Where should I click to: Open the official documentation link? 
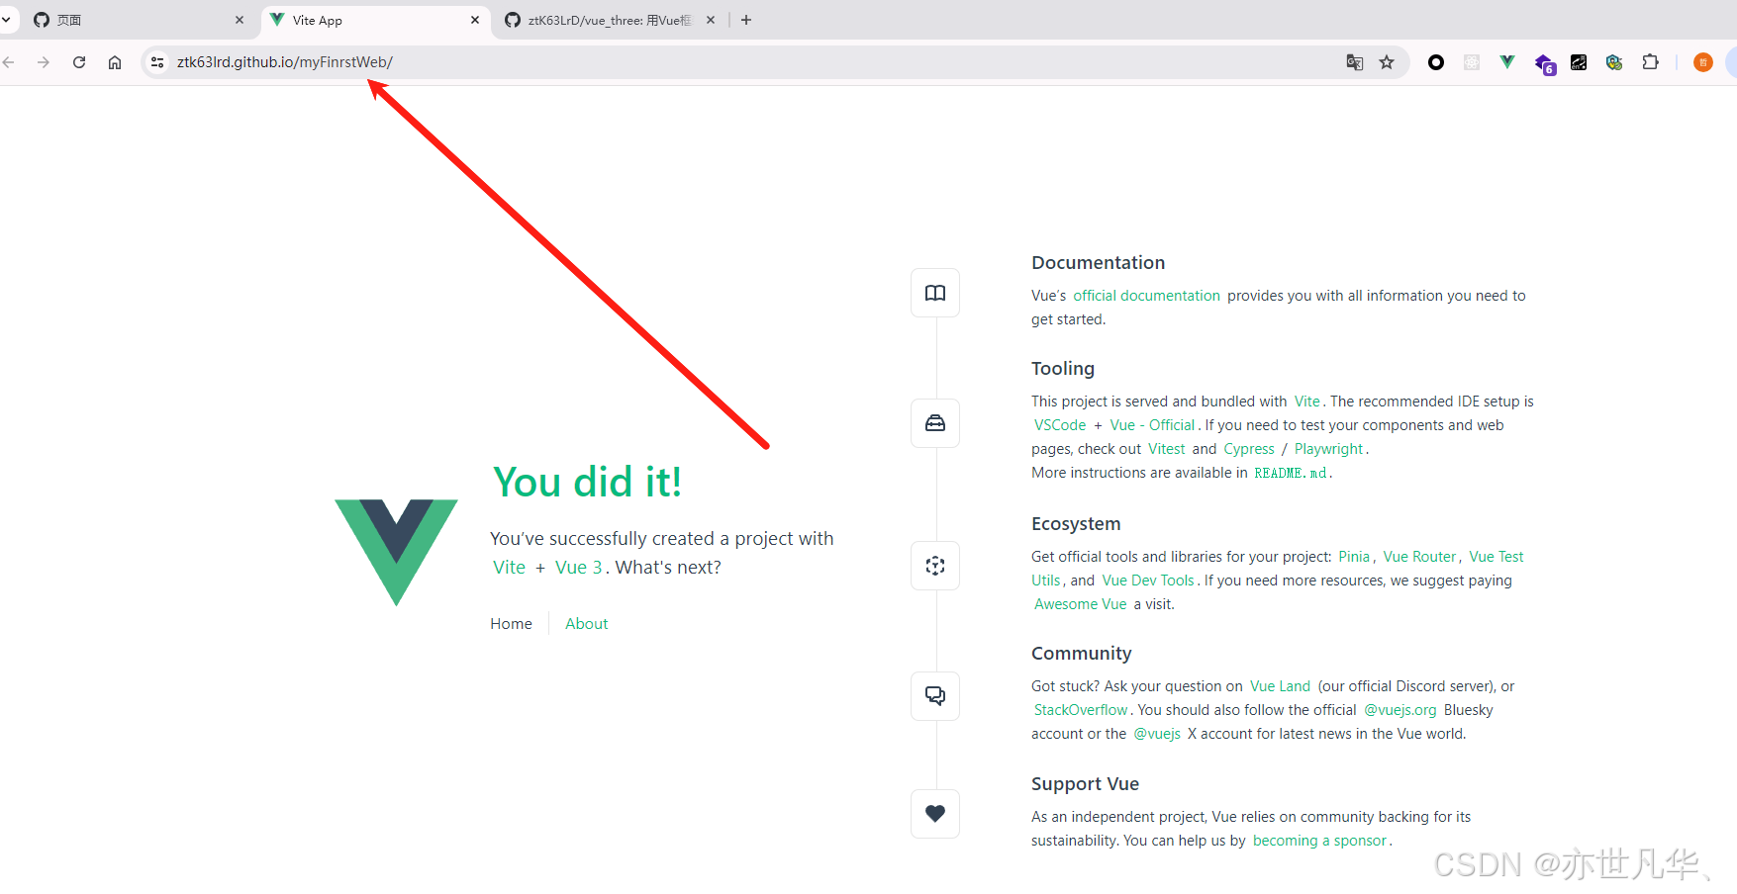[x=1146, y=296]
